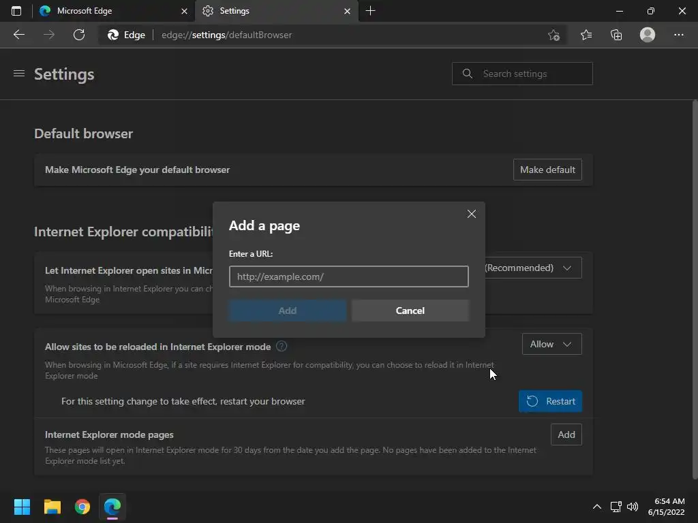Close the Microsoft Edge tab
The image size is (698, 523).
click(x=184, y=11)
